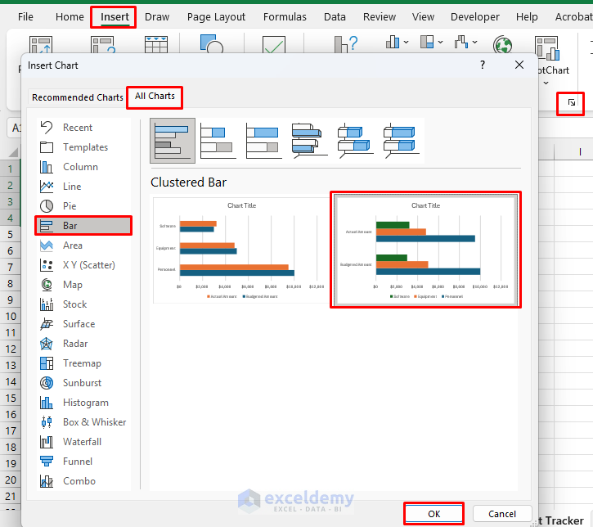Open the Help ribbon tab
Screen dimensions: 593x527
(527, 17)
